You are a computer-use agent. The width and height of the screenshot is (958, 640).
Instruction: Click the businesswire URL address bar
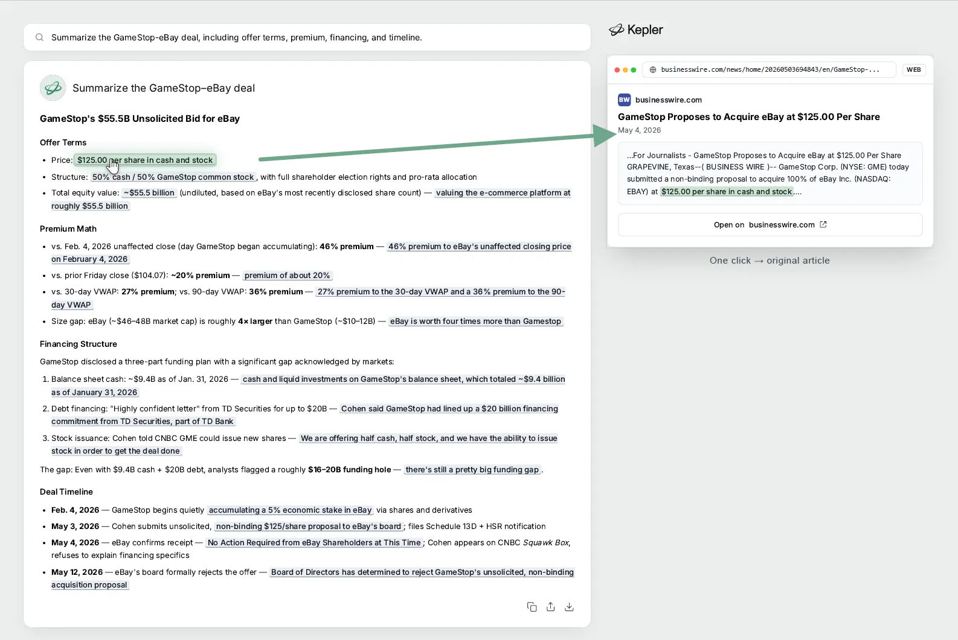tap(769, 70)
